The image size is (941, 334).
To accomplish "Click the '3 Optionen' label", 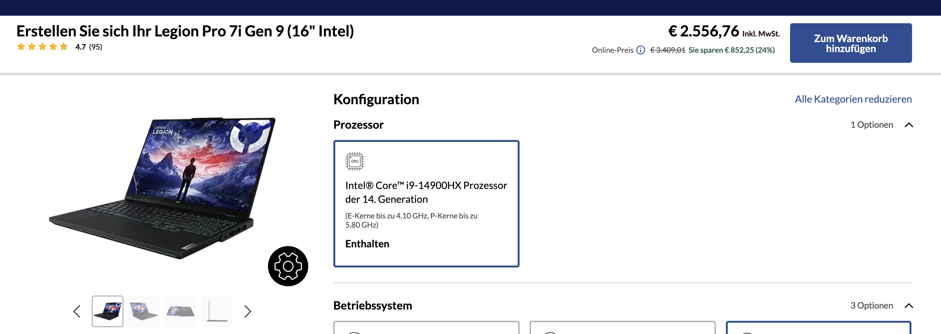I will point(871,305).
